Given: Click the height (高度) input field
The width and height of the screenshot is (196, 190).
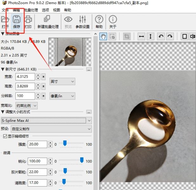Looking at the screenshot, I should coord(25,86).
